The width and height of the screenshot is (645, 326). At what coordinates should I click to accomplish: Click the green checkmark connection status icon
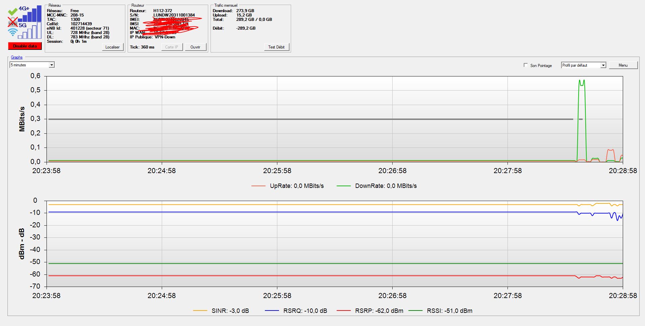tap(12, 12)
